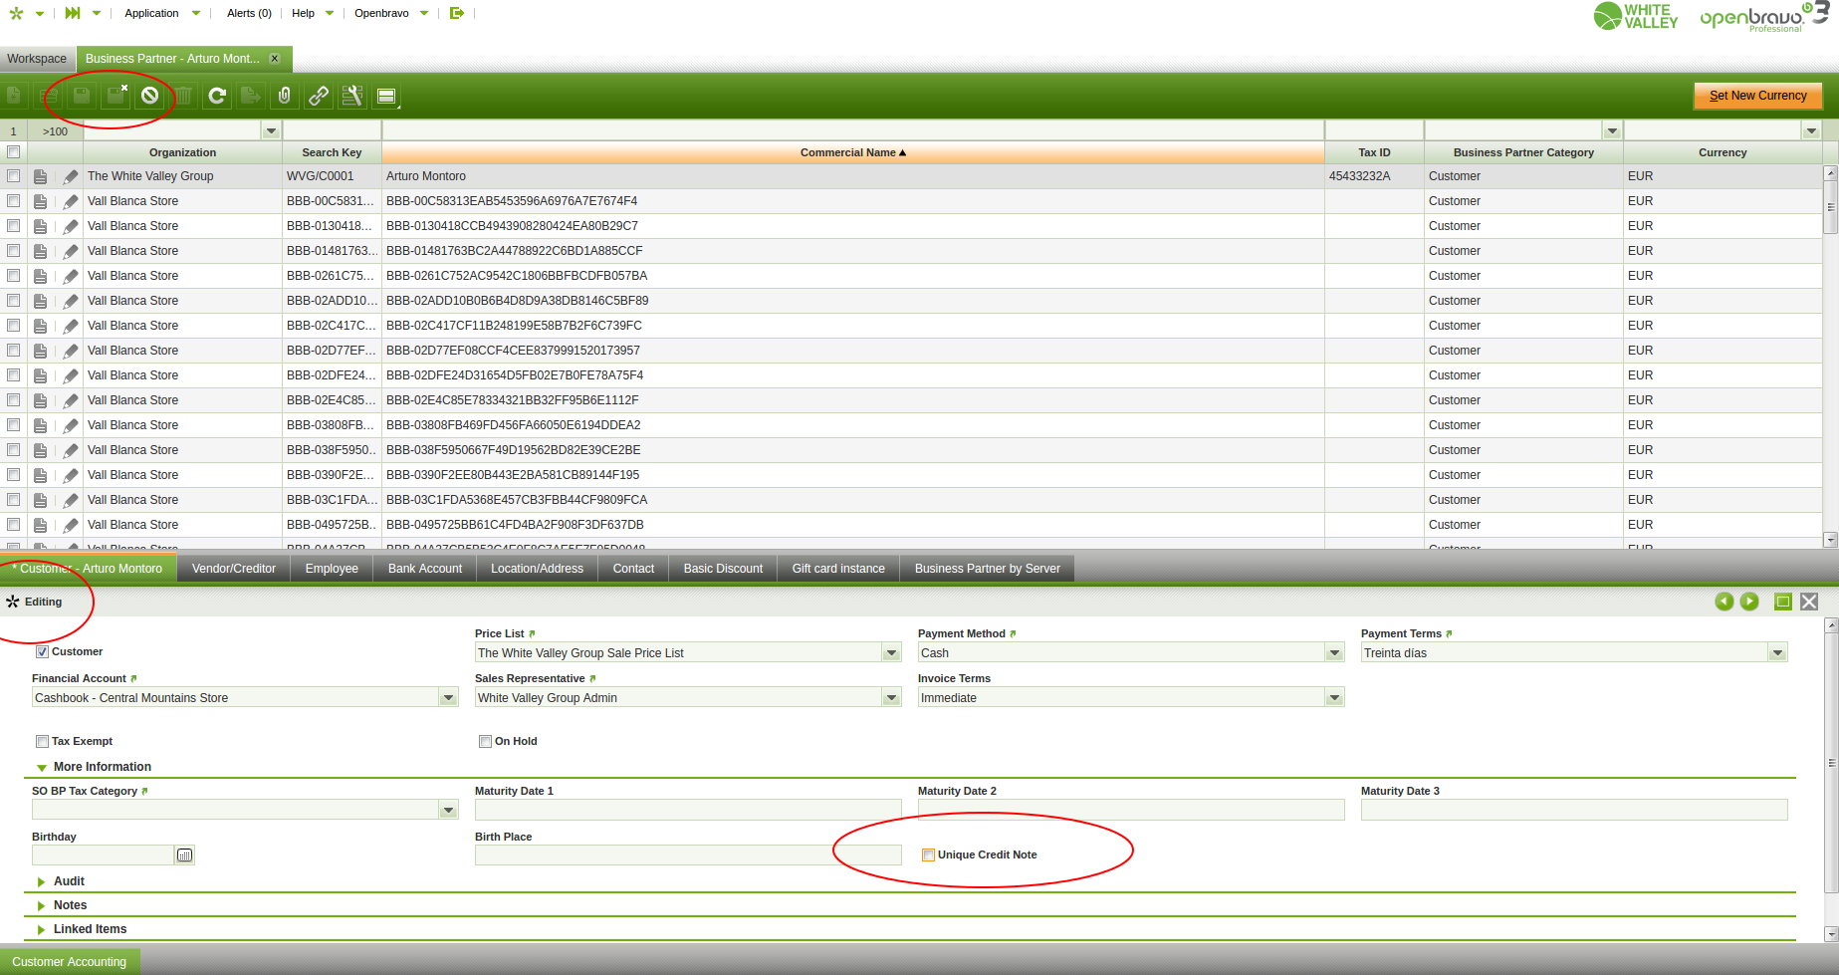The height and width of the screenshot is (975, 1839).
Task: Sort by the Commercial Name column header
Action: point(852,152)
